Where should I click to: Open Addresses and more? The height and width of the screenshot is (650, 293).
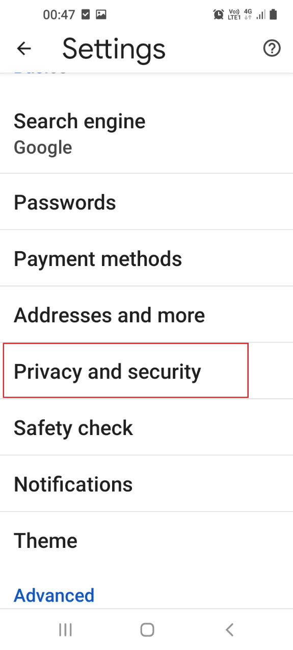146,315
